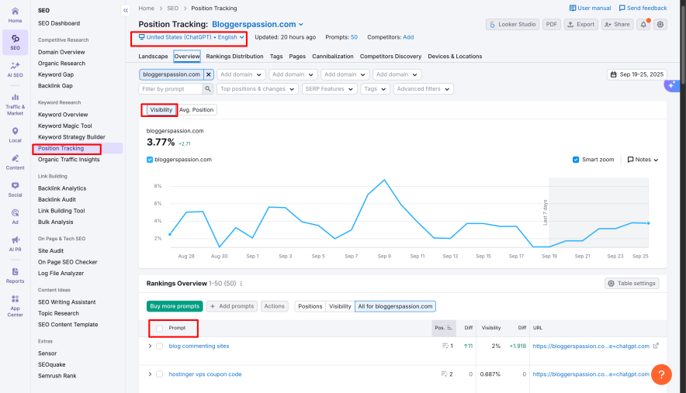Open Position Tracking settings gear
Image resolution: width=686 pixels, height=393 pixels.
point(660,25)
